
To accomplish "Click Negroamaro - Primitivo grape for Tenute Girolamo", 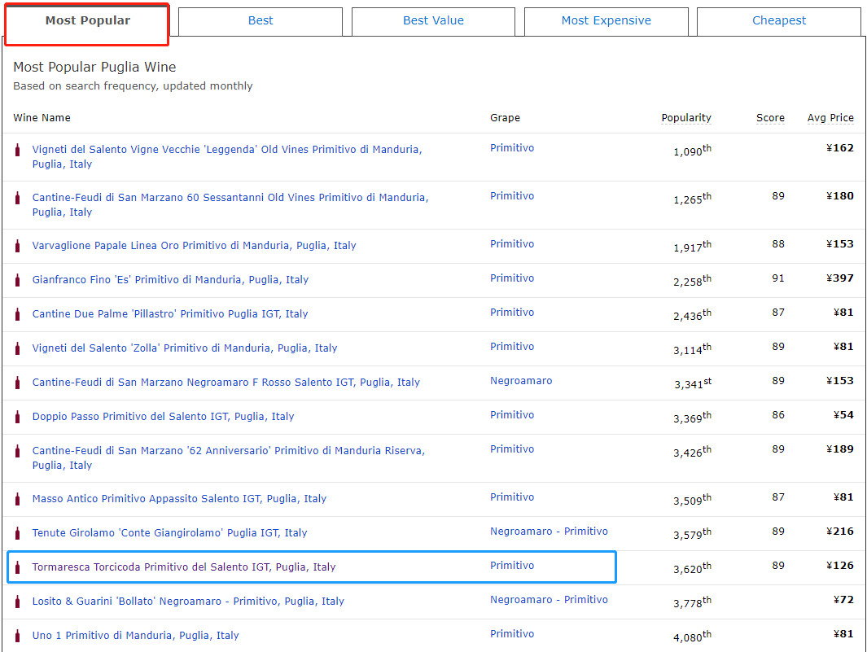I will [549, 532].
